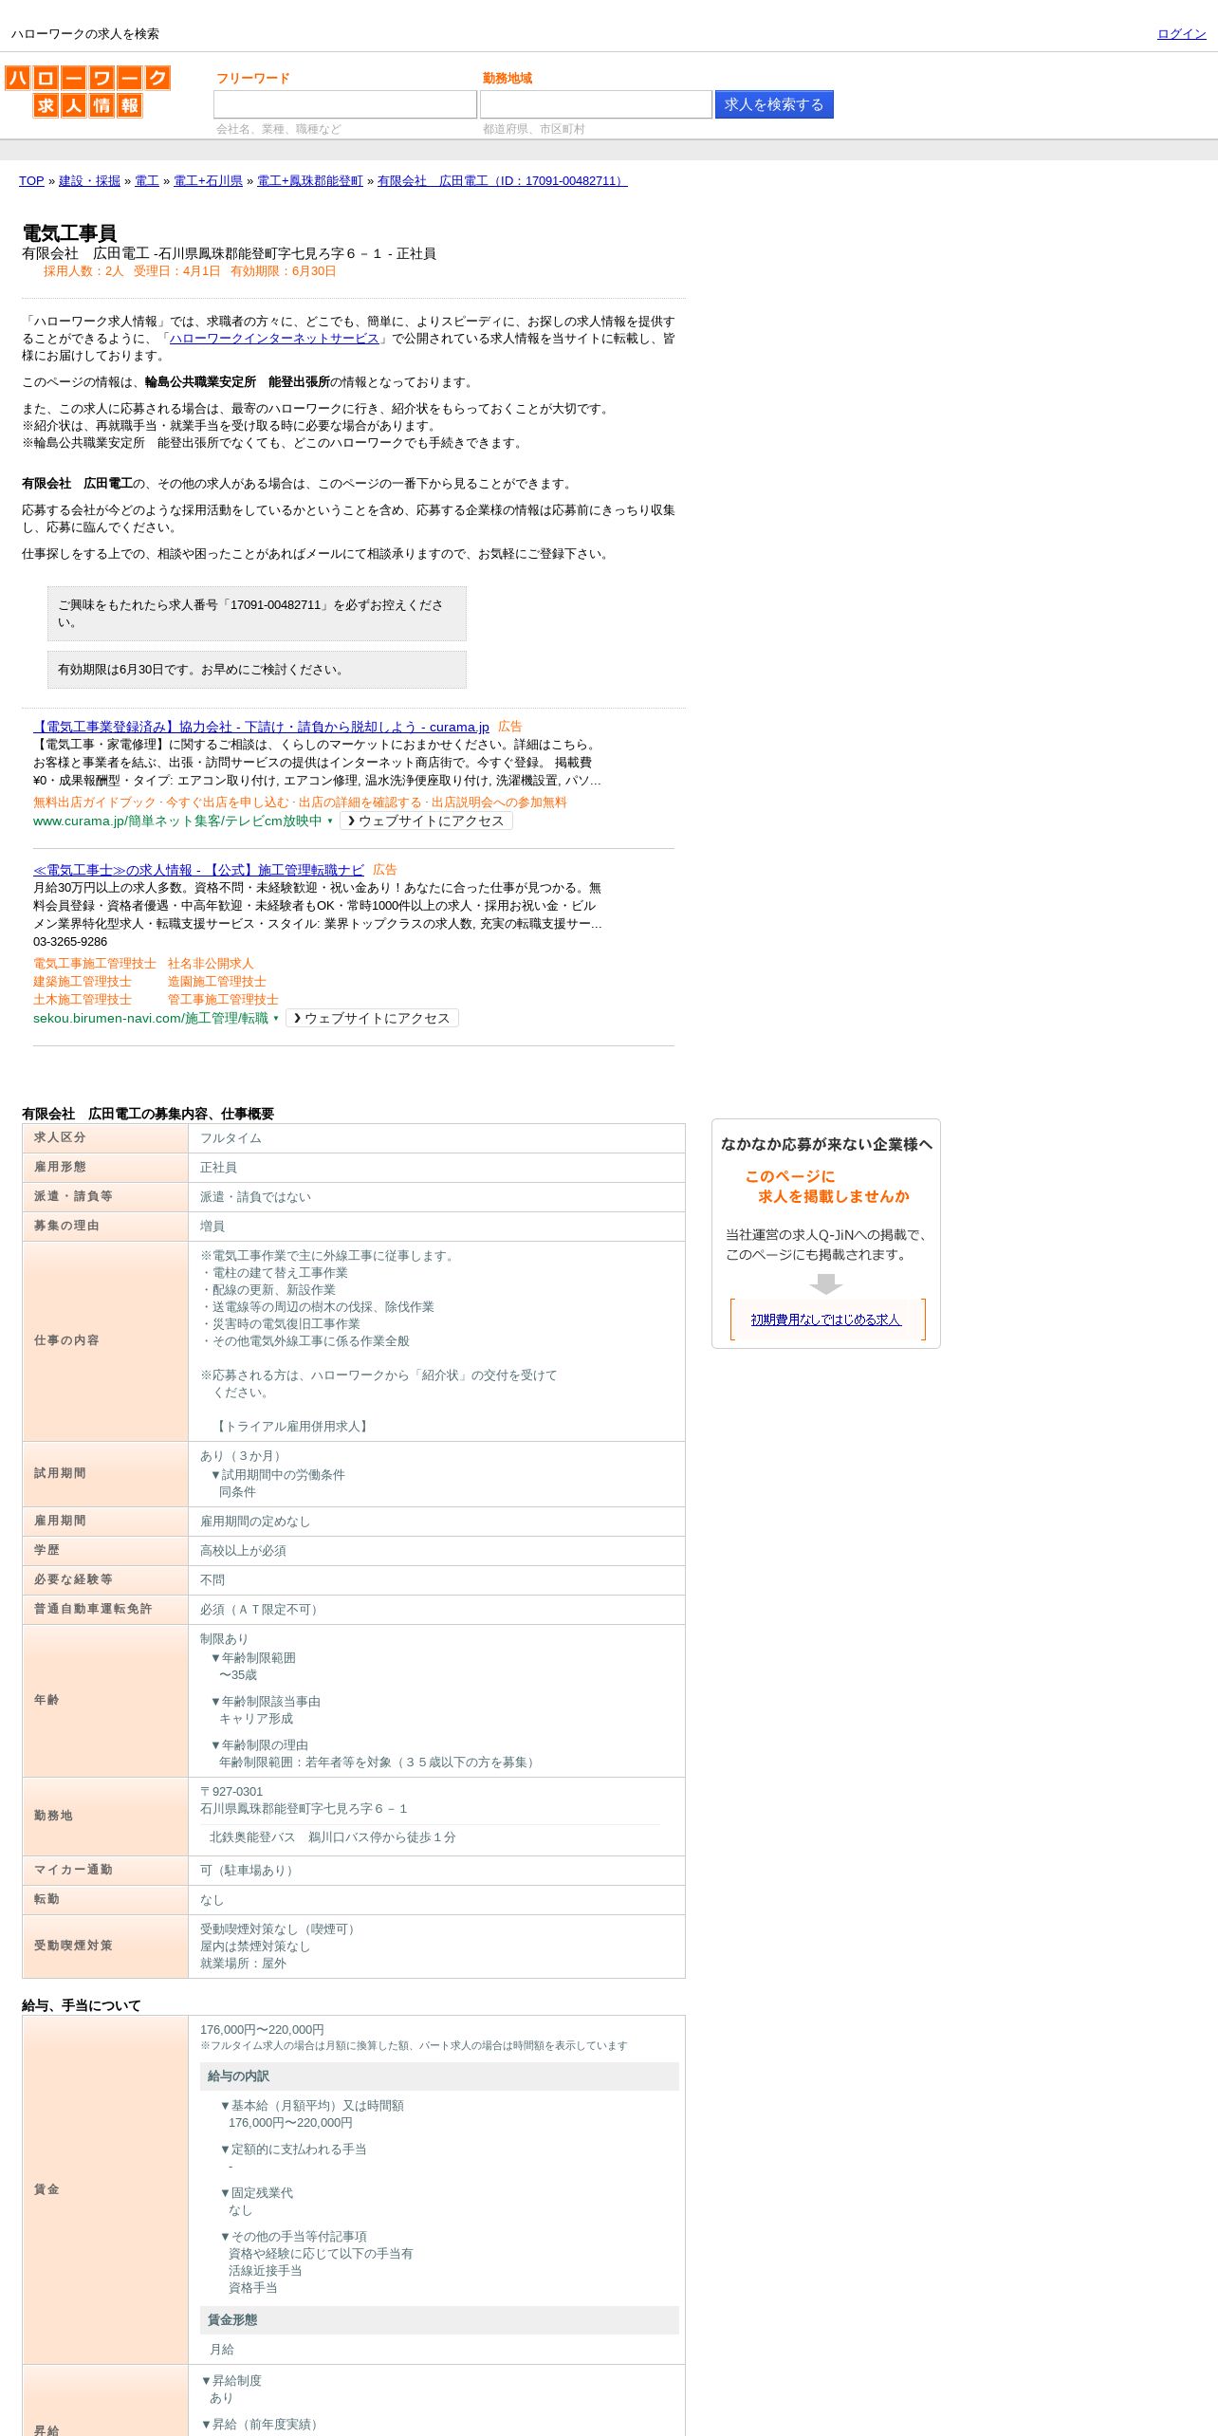Click the 求人を検索する button

[x=774, y=104]
